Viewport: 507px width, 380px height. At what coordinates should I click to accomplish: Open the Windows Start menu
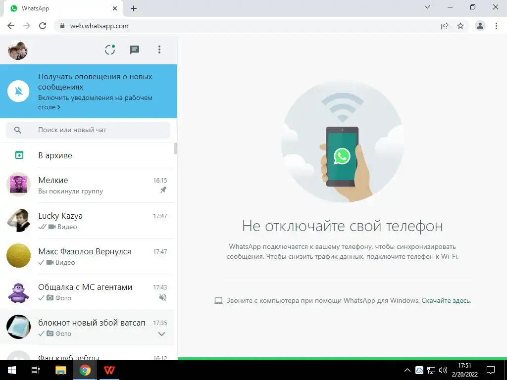click(x=12, y=370)
